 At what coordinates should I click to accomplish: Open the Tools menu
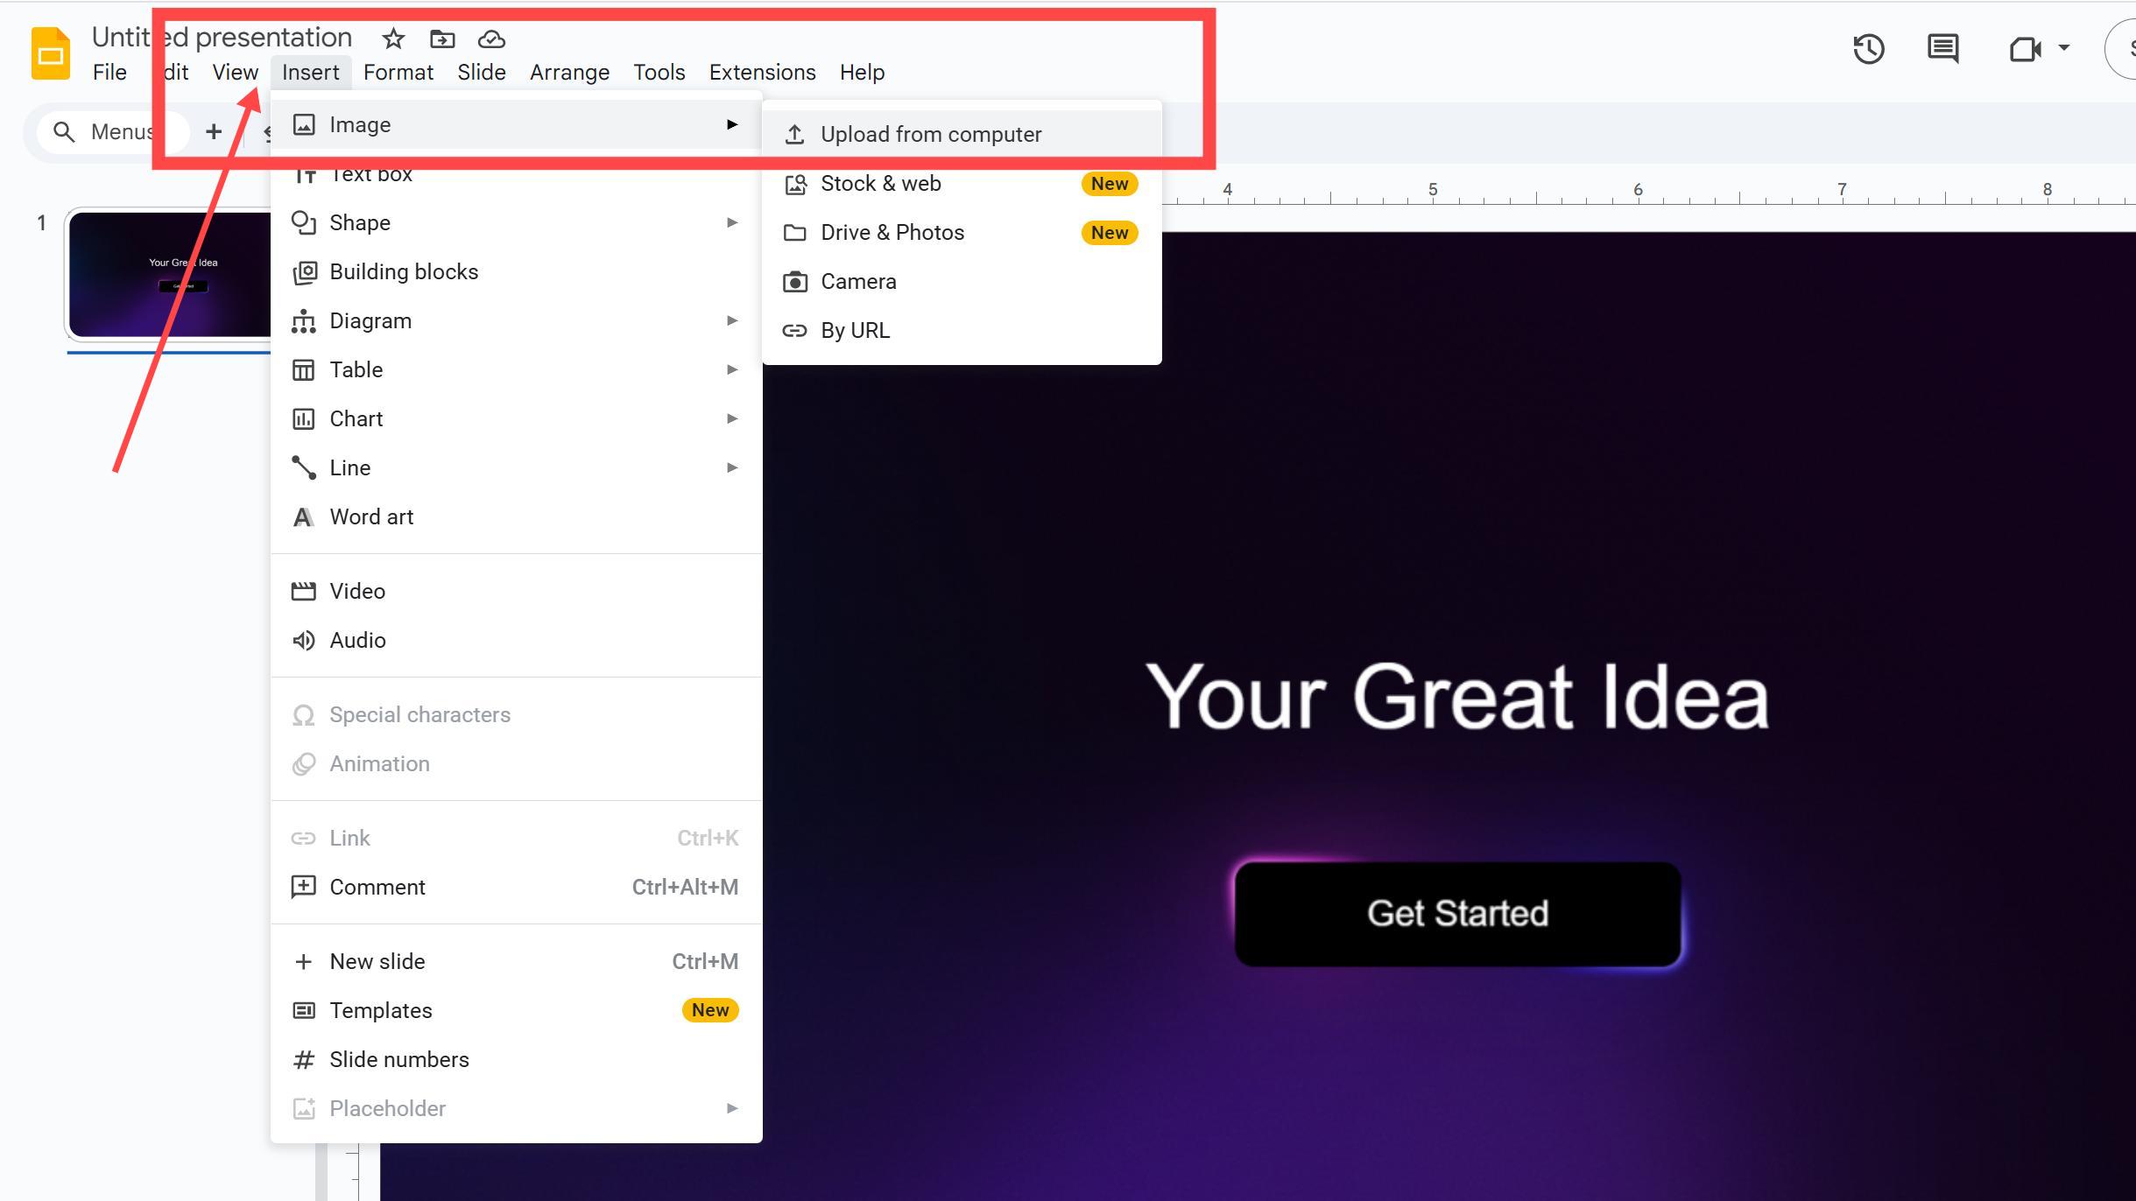(659, 72)
